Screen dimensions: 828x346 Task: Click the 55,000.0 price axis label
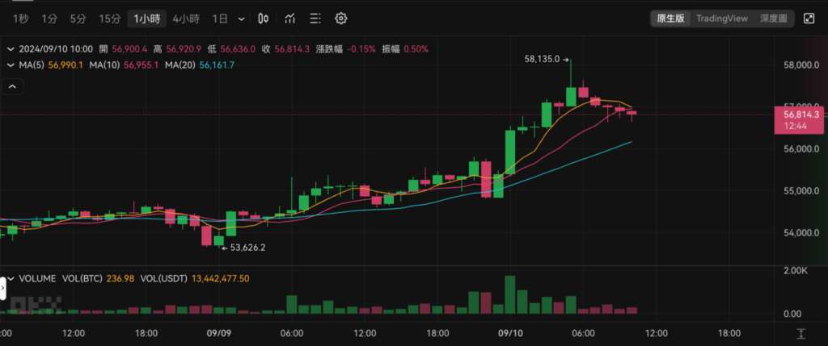(802, 190)
